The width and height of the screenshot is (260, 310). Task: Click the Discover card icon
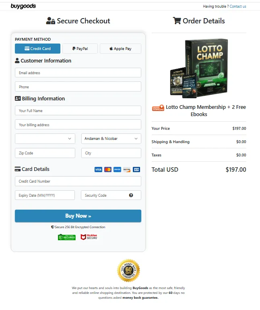click(127, 169)
